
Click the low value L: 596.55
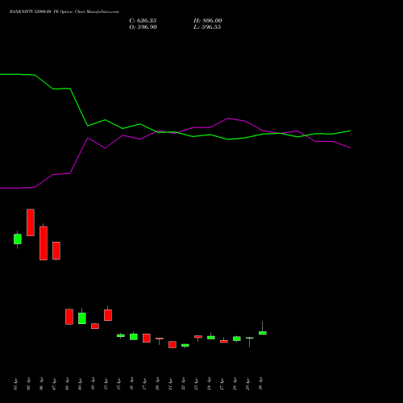pyautogui.click(x=207, y=27)
